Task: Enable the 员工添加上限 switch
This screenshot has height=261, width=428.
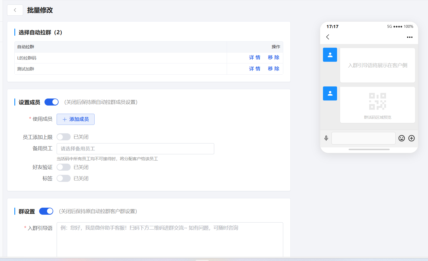Action: (x=64, y=137)
